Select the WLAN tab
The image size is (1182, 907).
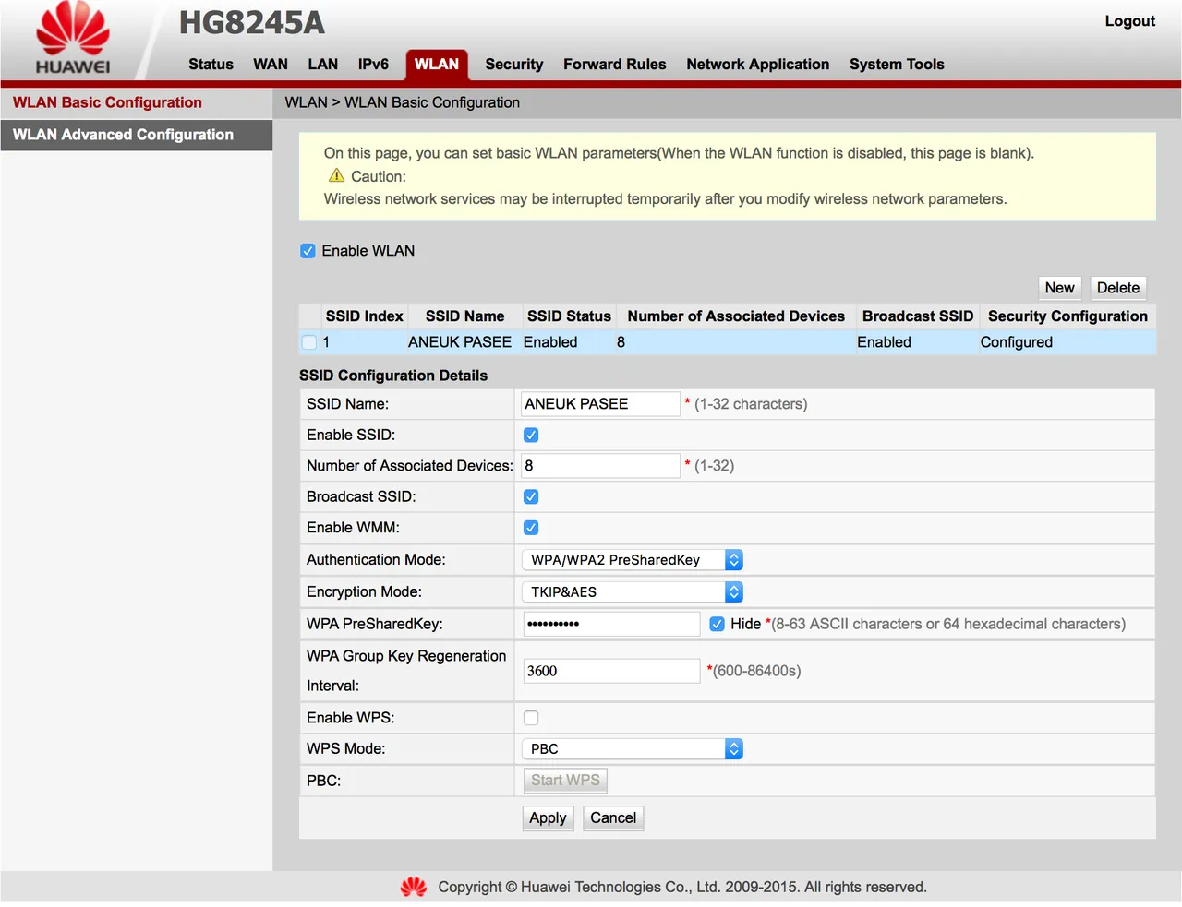437,65
